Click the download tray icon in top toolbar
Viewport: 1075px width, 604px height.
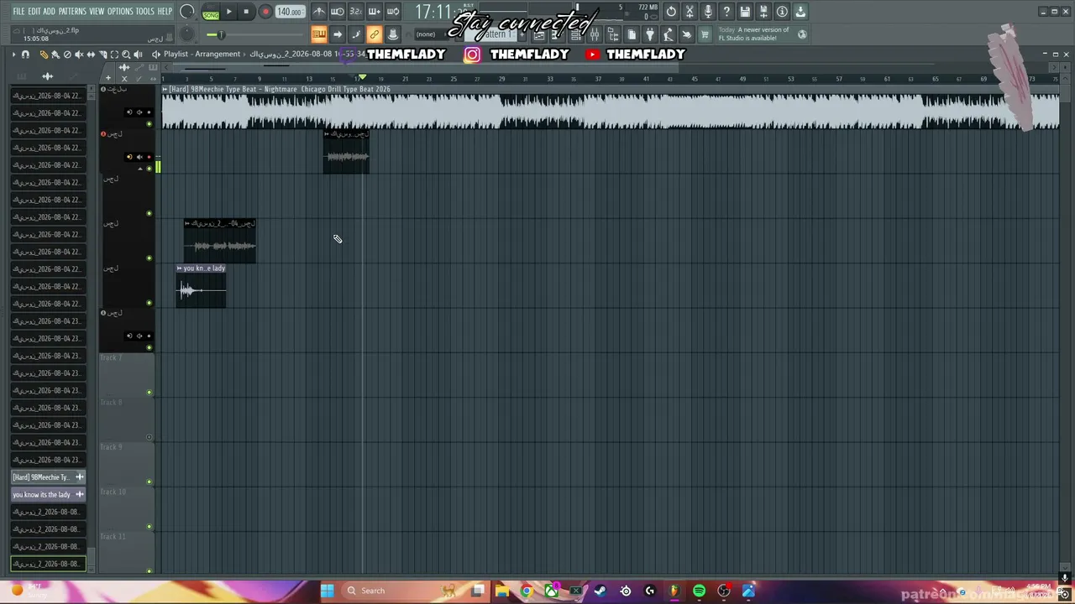tap(800, 12)
